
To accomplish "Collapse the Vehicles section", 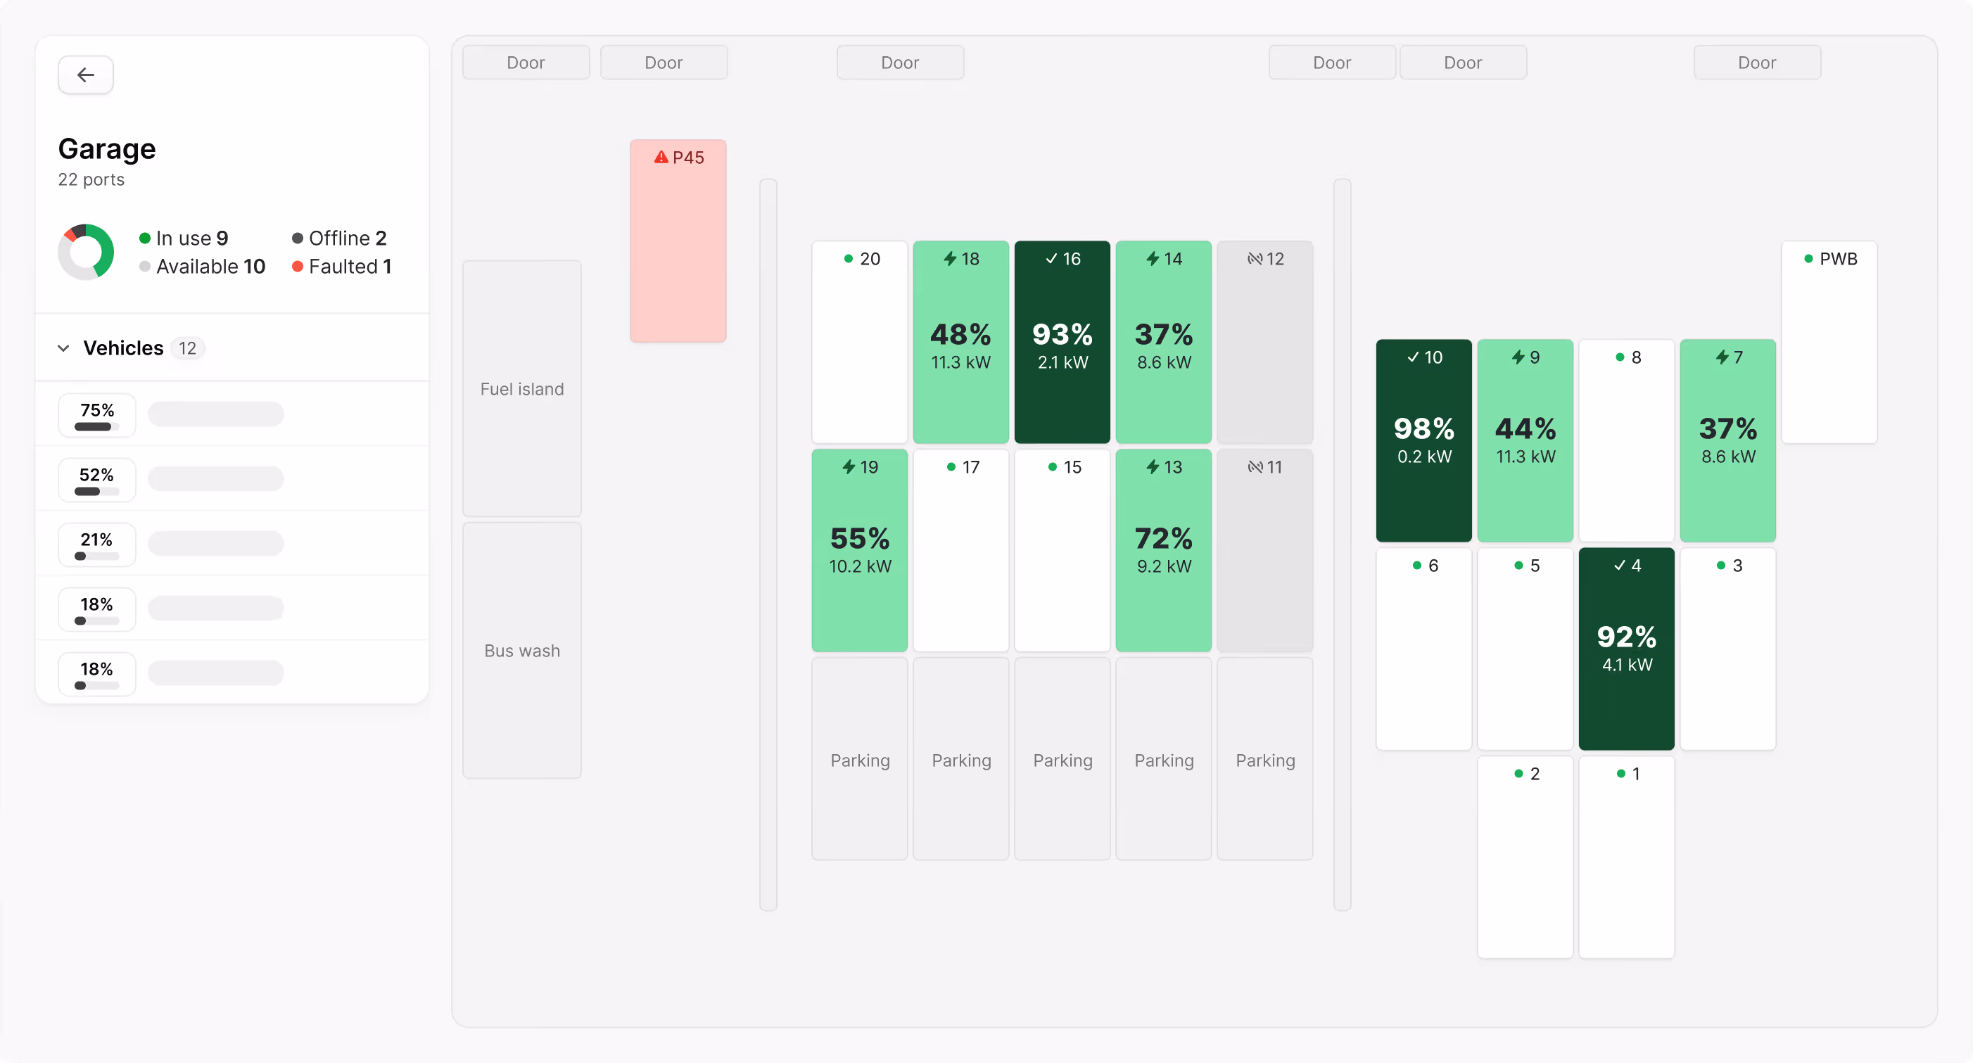I will pos(63,348).
